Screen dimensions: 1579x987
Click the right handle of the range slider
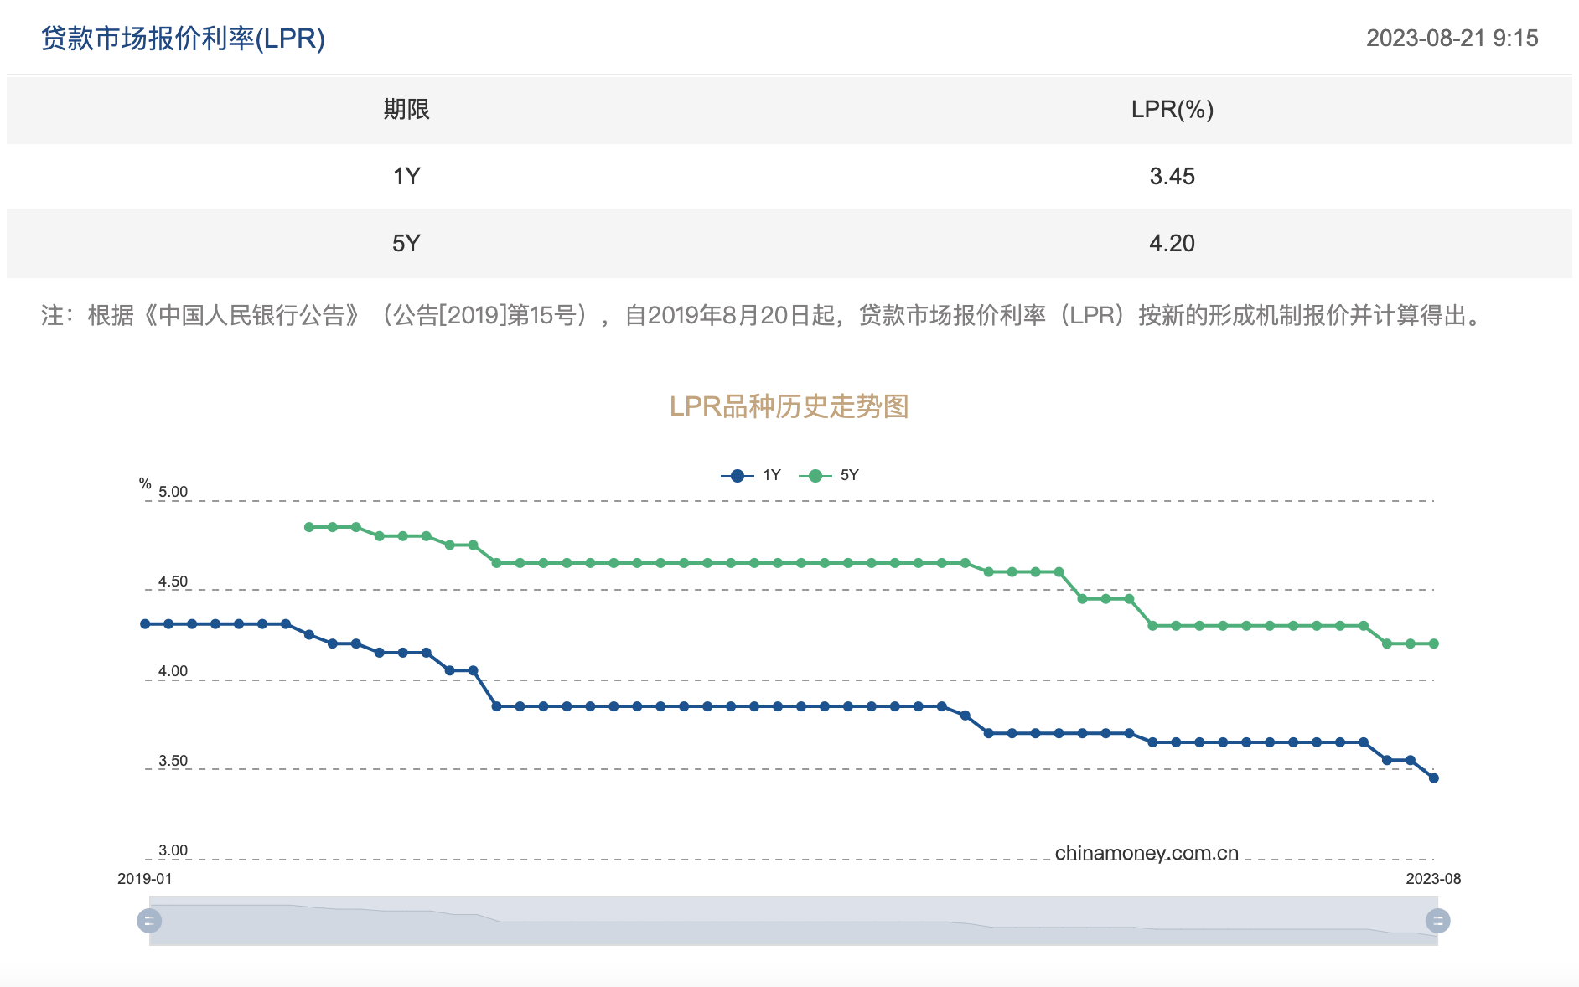[x=1437, y=921]
